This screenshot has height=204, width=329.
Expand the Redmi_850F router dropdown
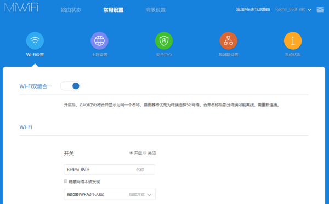click(x=293, y=10)
